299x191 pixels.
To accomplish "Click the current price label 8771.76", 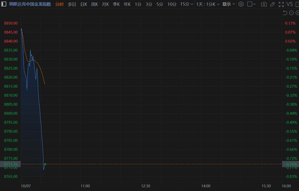I will pyautogui.click(x=11, y=164).
